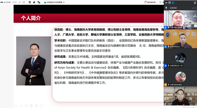Click the sidebar panel toggle icon at top right
Screen dimensions: 197x108
click(195, 3)
